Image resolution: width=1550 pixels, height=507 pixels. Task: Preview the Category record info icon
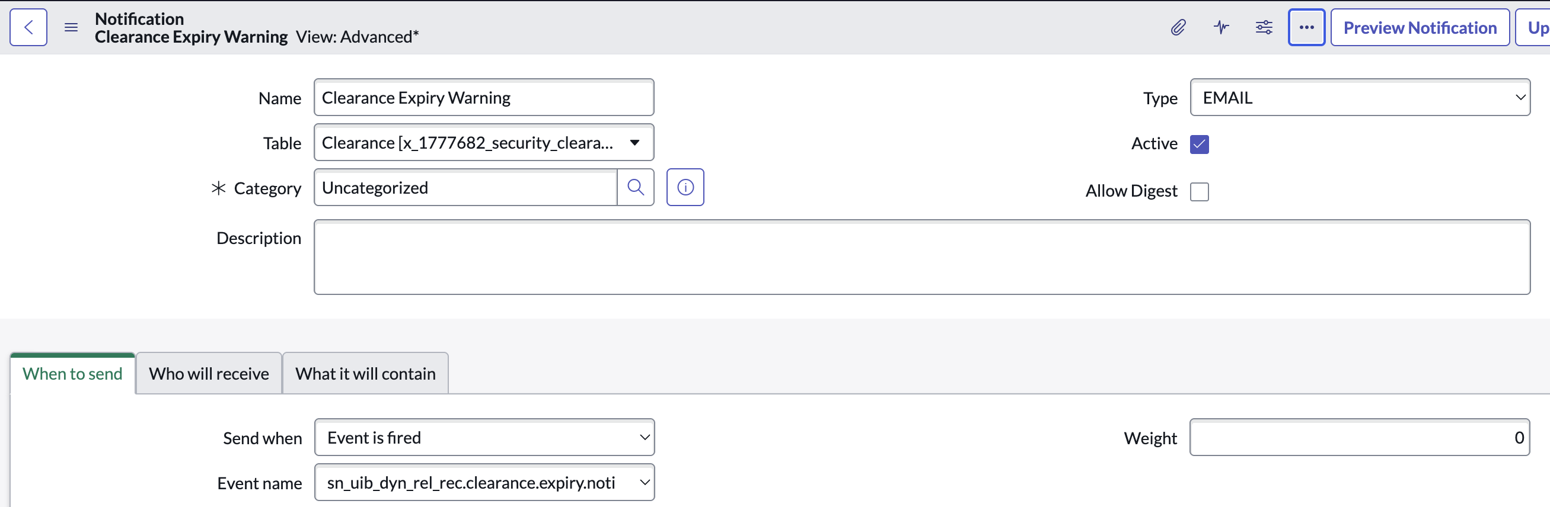coord(685,187)
